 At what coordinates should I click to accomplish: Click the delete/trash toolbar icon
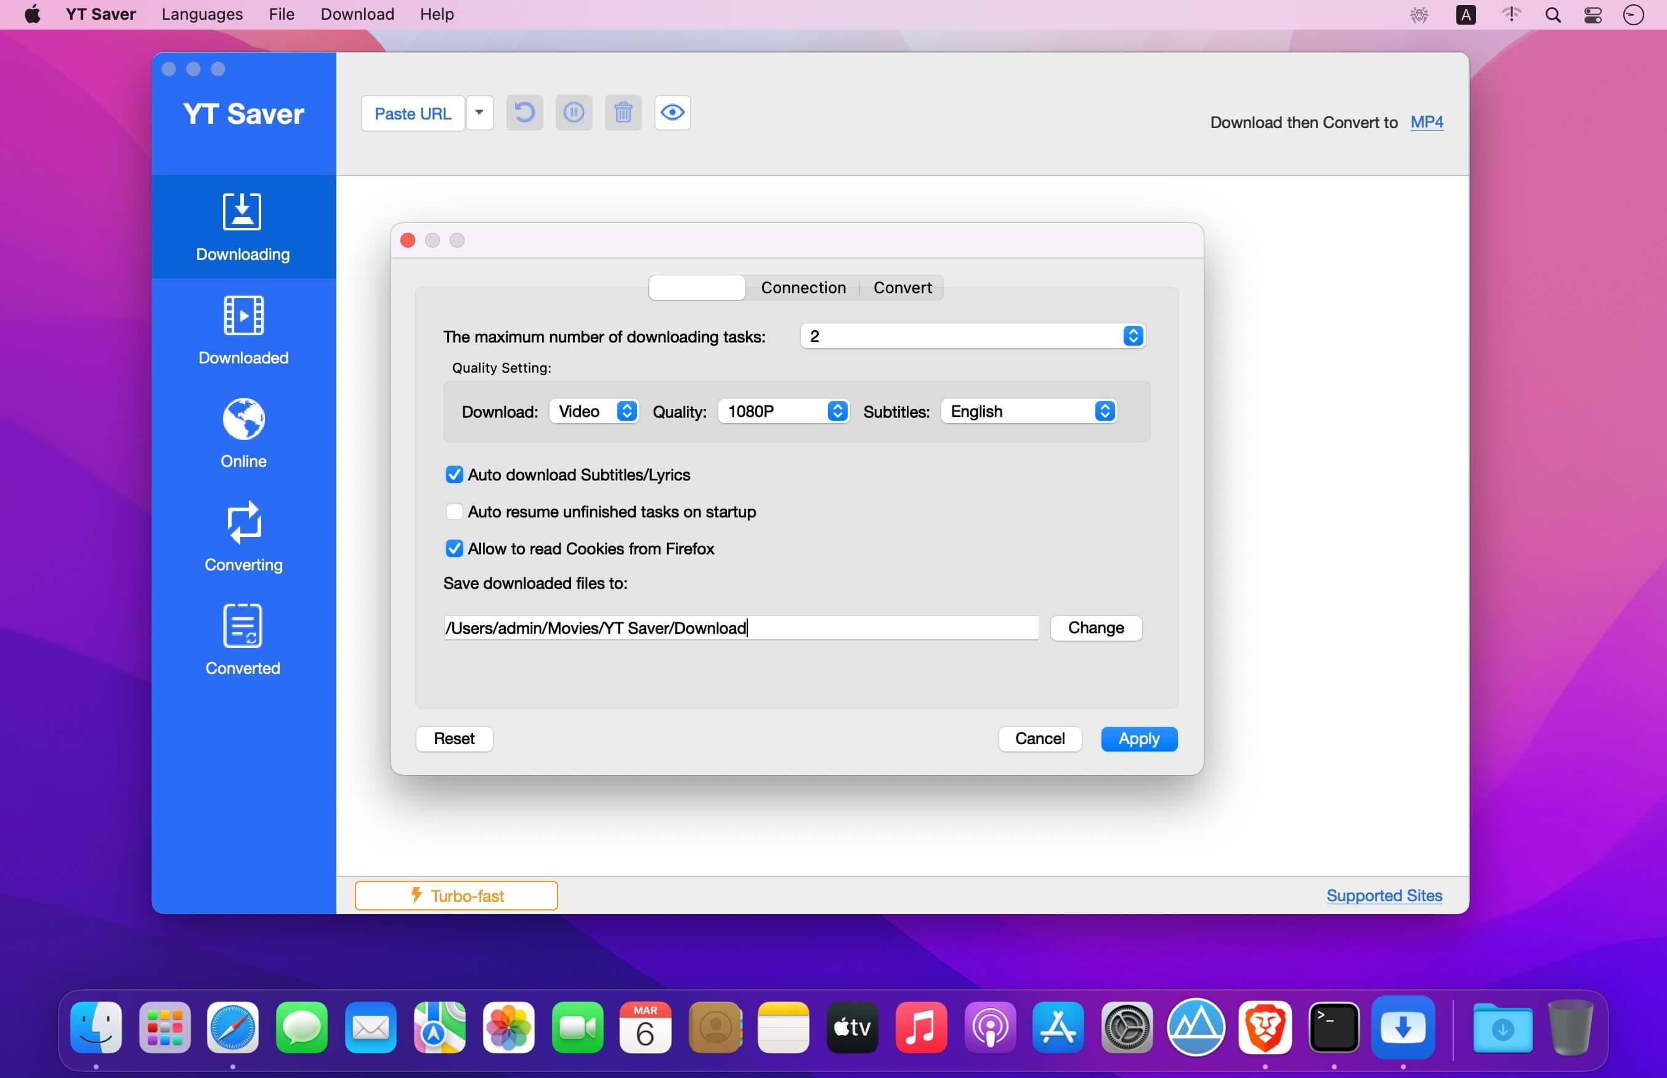622,112
